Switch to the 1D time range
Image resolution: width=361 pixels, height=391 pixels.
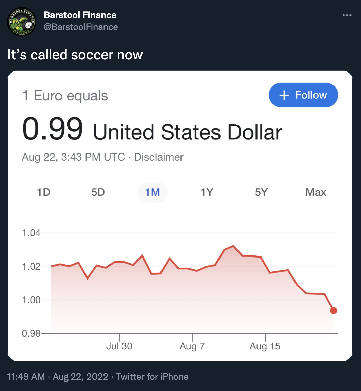point(43,192)
